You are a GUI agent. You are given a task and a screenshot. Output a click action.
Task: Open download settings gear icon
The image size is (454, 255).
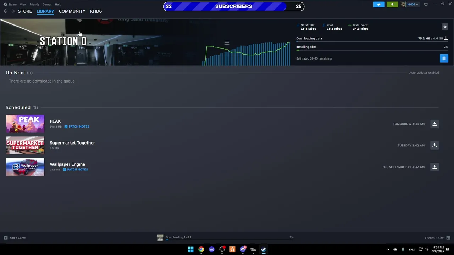445,27
